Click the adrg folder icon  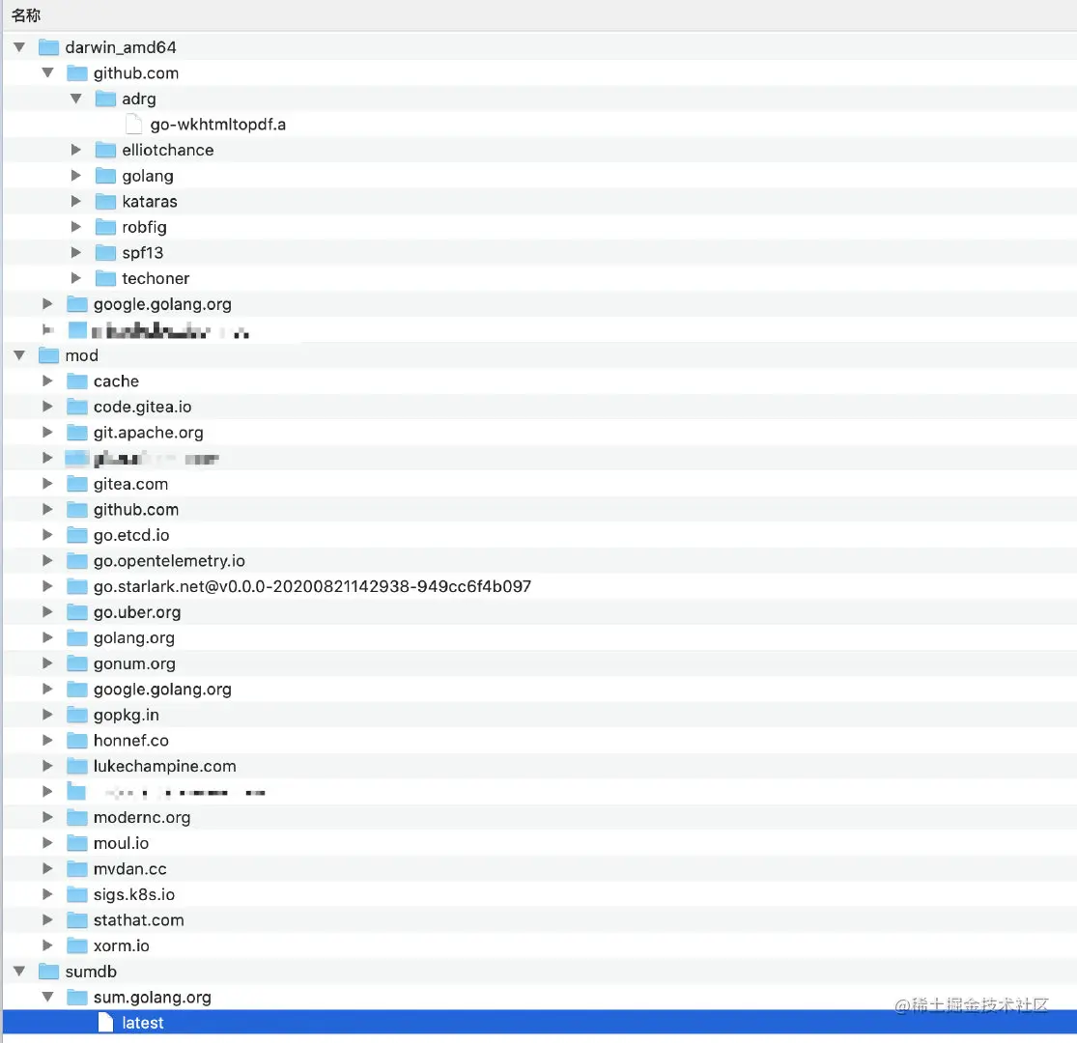pos(105,99)
